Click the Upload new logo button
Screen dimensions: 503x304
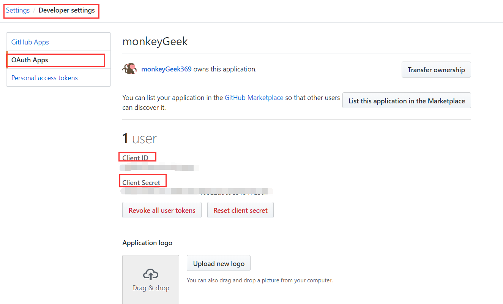[x=219, y=263]
